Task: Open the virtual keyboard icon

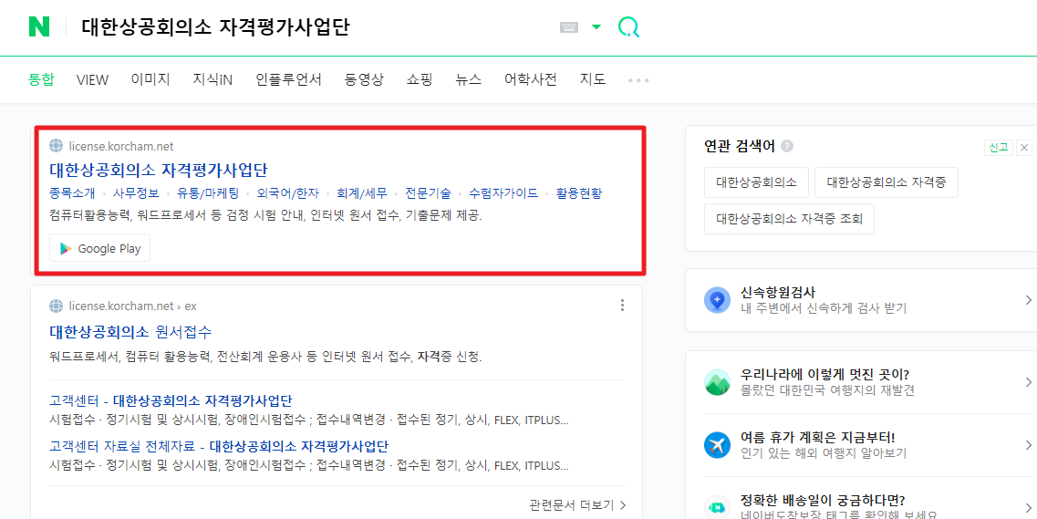Action: pyautogui.click(x=569, y=27)
